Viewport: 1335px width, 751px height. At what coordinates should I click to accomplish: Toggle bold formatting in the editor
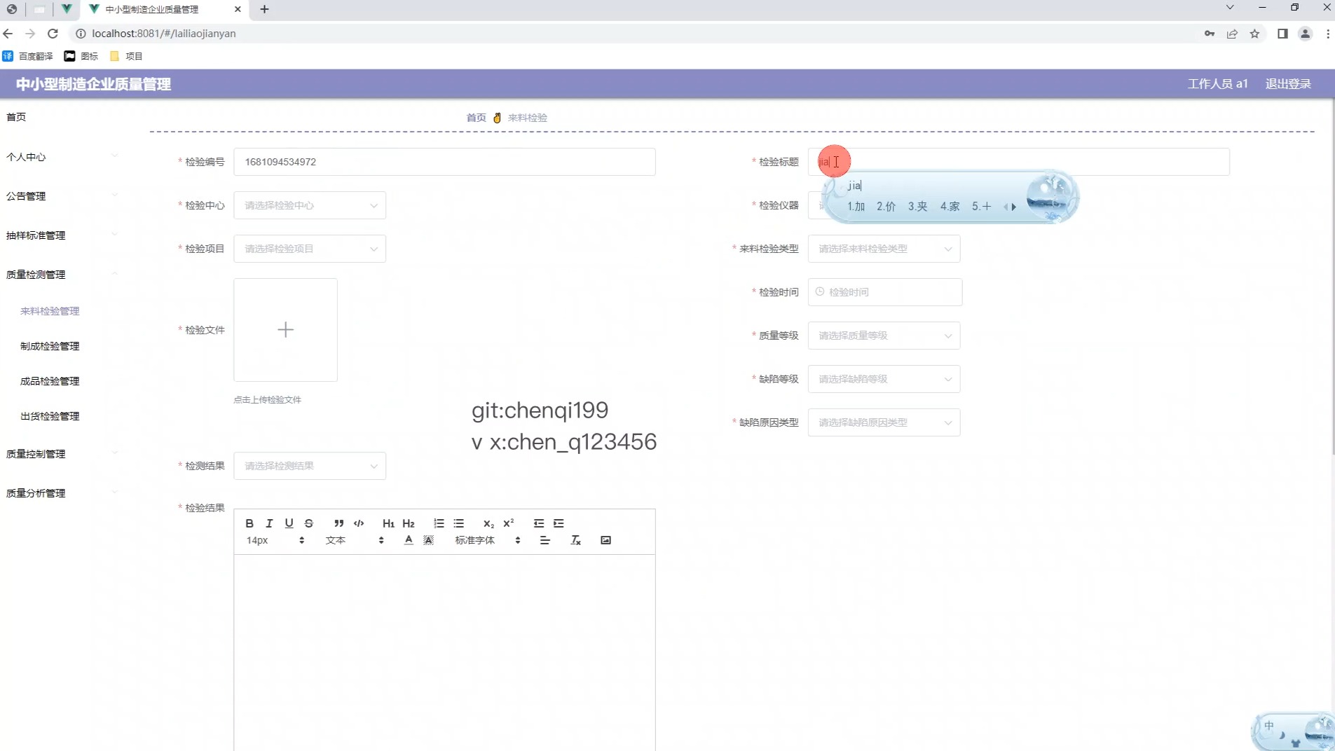pos(249,523)
